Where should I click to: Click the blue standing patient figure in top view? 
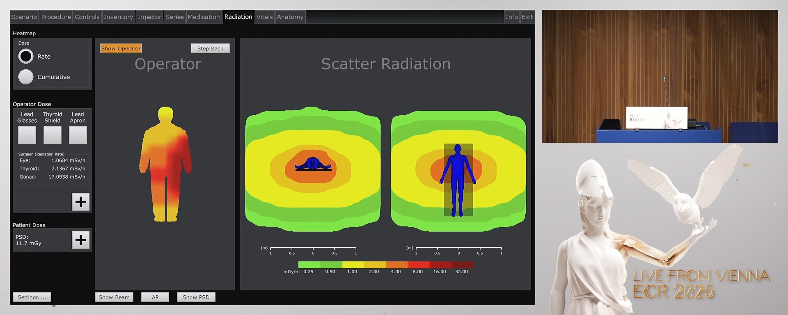458,180
